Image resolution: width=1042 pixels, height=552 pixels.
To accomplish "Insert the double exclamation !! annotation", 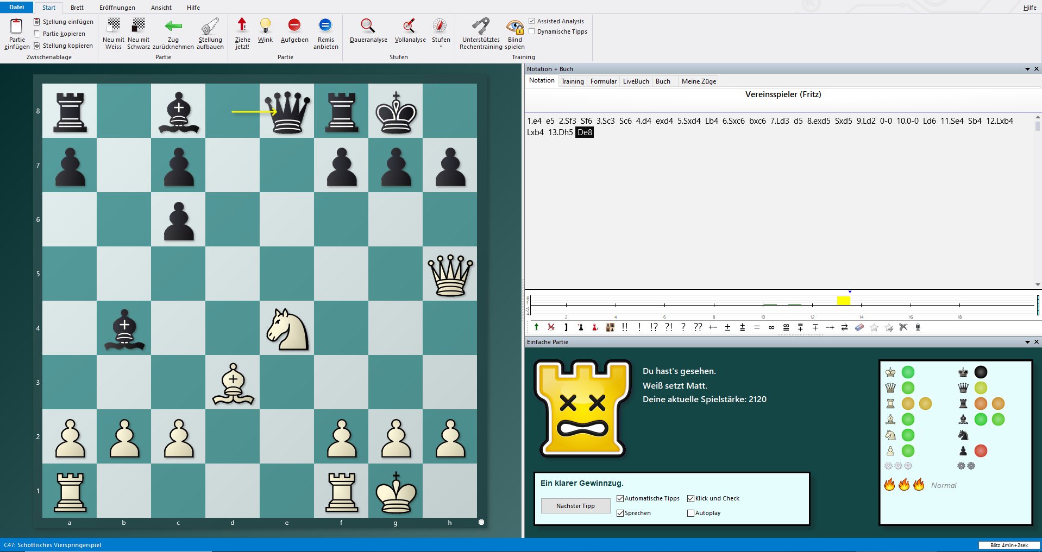I will pos(625,327).
